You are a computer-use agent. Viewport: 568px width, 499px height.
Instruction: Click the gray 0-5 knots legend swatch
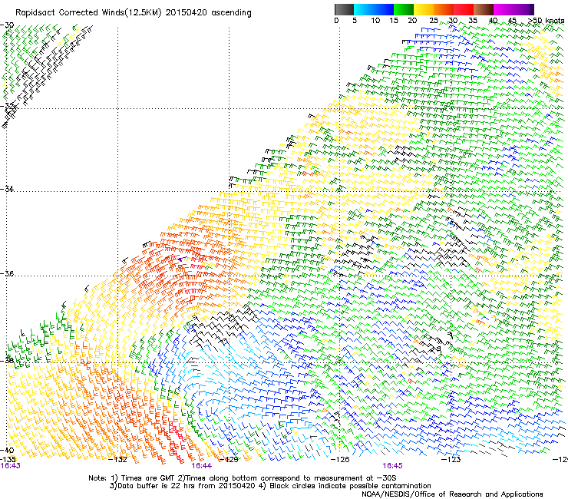click(x=344, y=9)
